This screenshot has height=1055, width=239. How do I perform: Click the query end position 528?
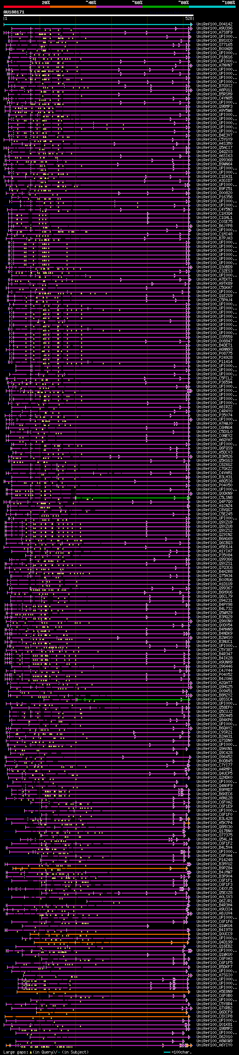pos(189,18)
